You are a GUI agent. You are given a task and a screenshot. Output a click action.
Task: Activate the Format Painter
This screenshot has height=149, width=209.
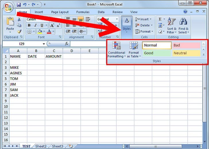pyautogui.click(x=19, y=32)
